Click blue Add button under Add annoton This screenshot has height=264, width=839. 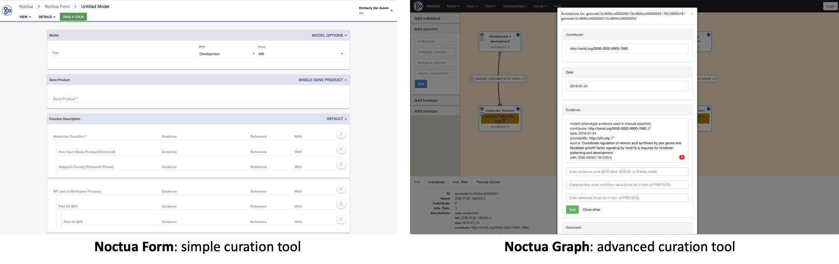coord(421,84)
